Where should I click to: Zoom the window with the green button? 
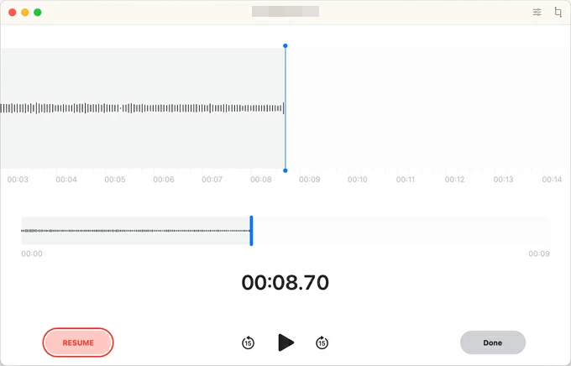(38, 13)
